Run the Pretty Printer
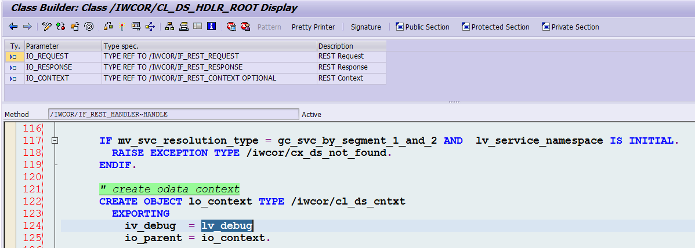The height and width of the screenshot is (248, 695). point(313,27)
